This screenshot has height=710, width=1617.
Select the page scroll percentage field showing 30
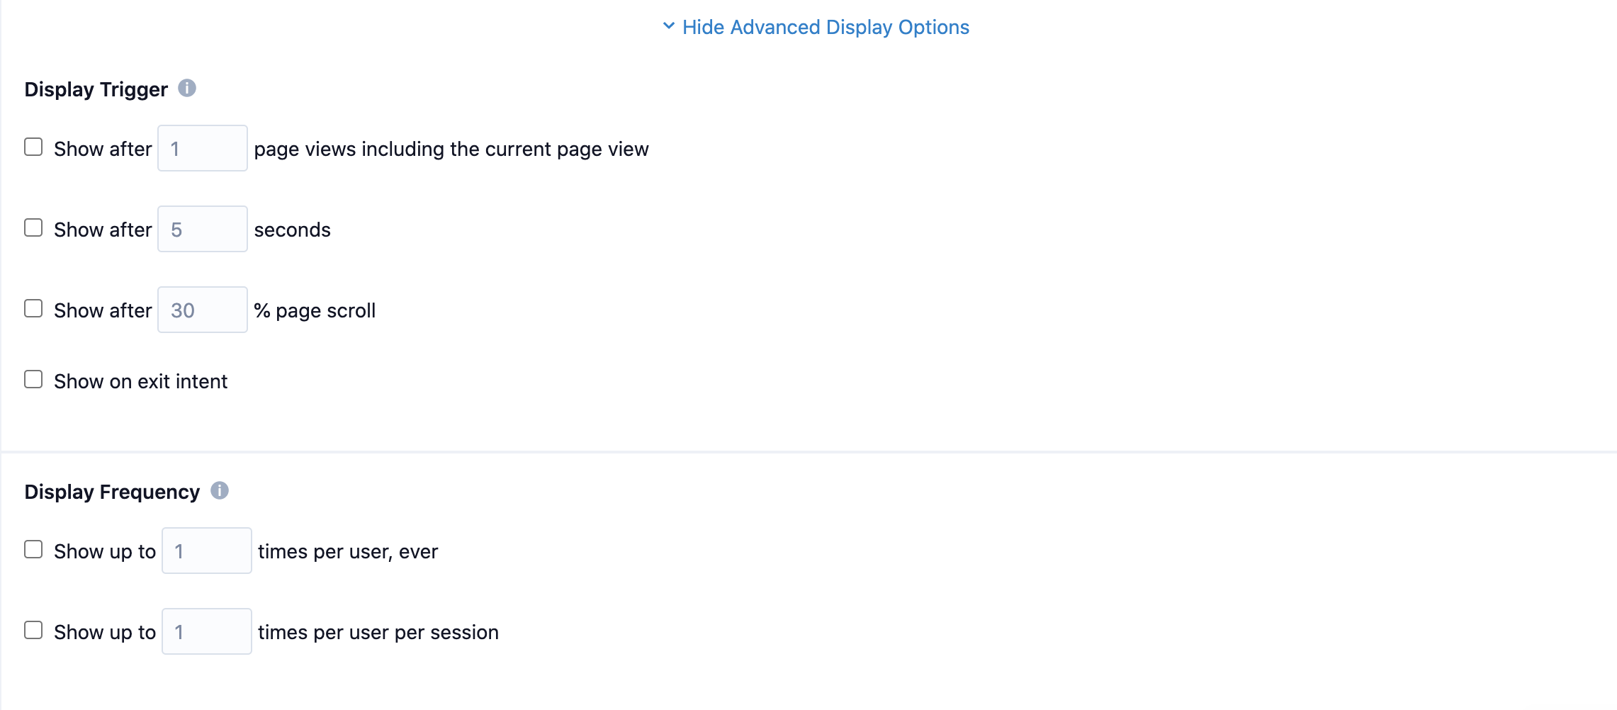(x=202, y=310)
